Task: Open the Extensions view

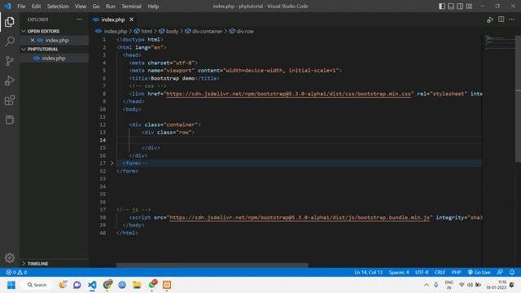Action: (10, 100)
